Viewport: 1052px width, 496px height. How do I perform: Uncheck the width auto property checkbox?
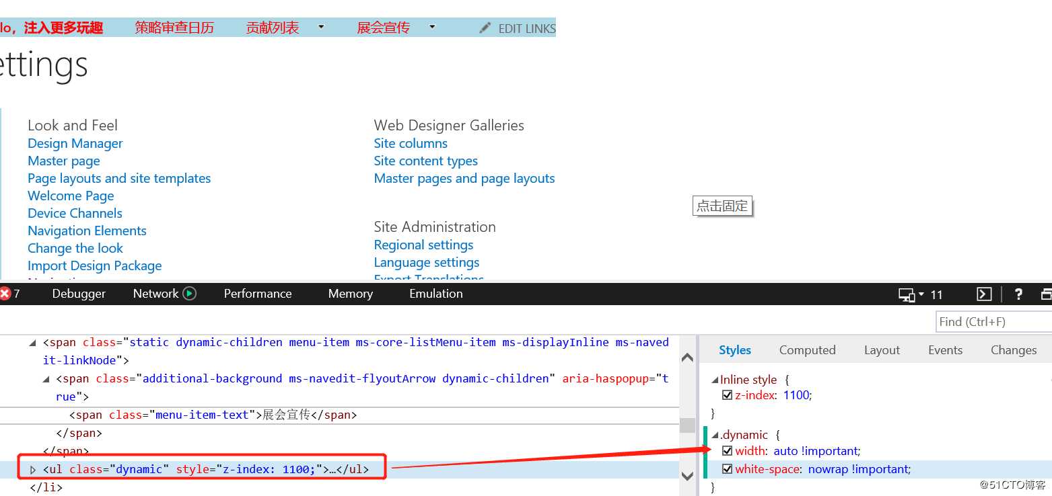coord(727,451)
